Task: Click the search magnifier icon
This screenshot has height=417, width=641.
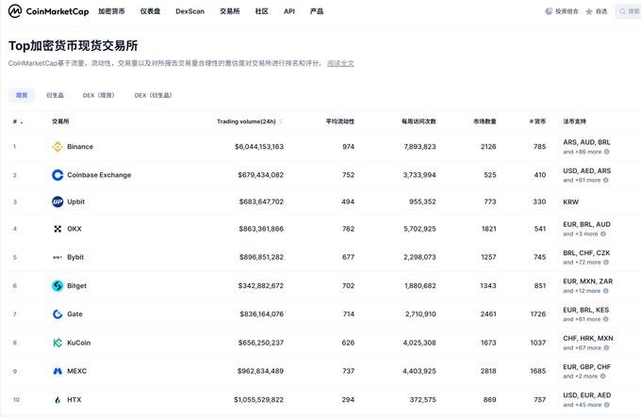Action: [x=622, y=11]
